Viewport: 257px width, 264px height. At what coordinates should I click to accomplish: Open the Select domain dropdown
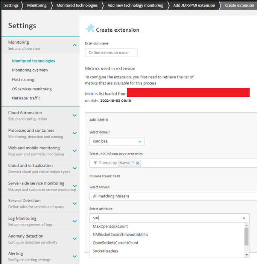[117, 142]
